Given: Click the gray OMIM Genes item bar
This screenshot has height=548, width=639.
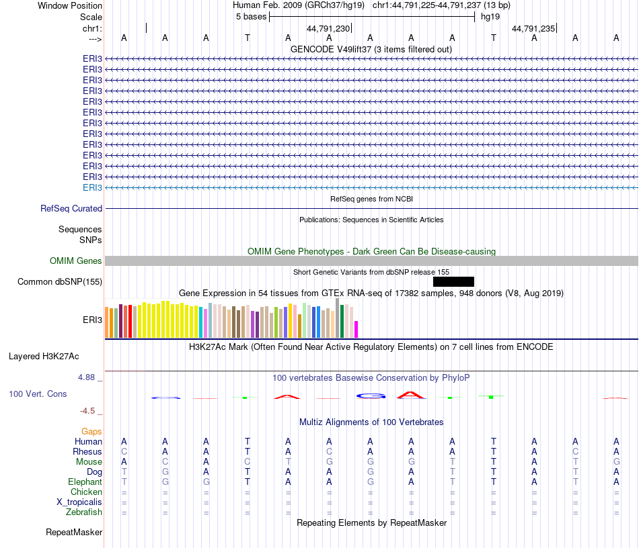Looking at the screenshot, I should click(x=371, y=261).
